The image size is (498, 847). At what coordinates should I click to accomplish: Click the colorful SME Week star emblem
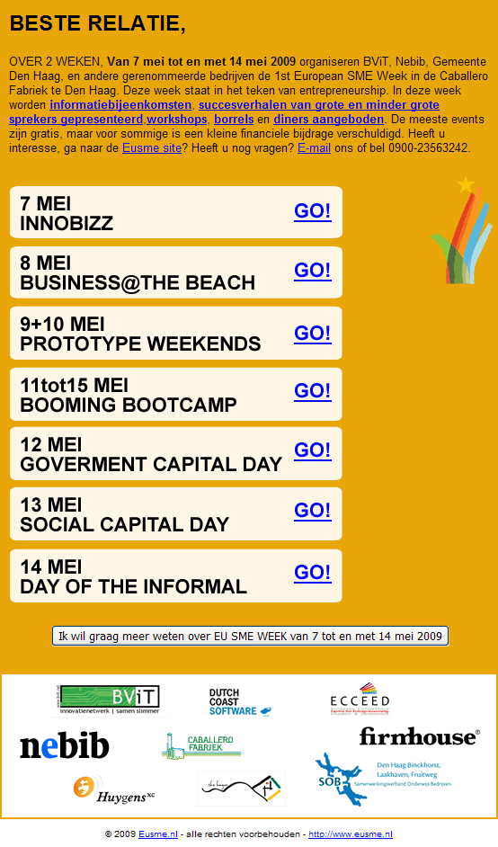(461, 230)
